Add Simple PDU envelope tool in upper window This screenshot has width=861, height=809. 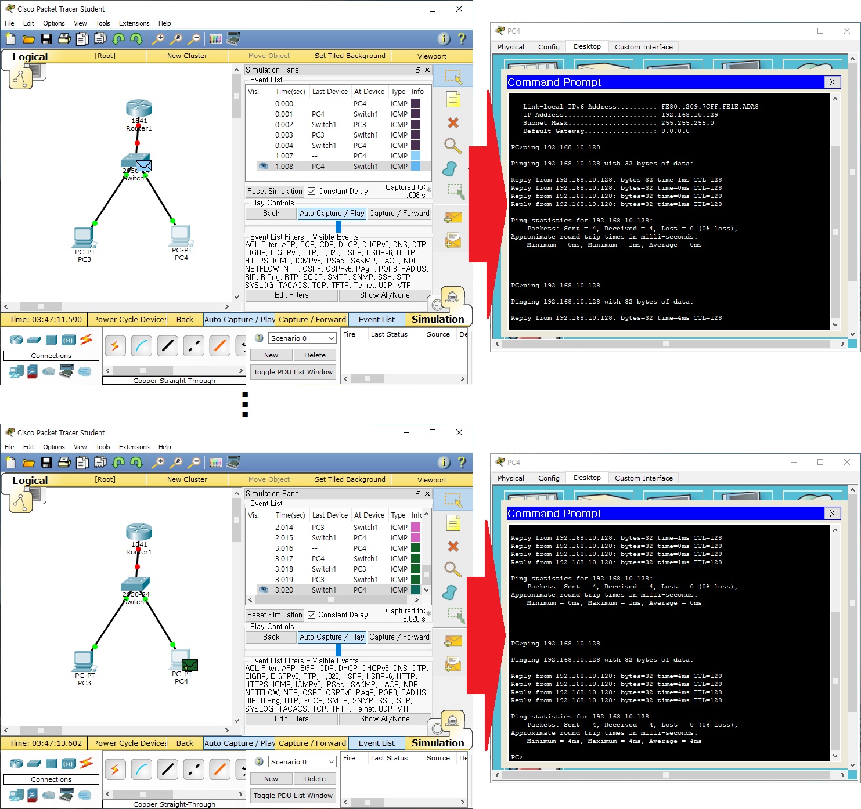pyautogui.click(x=453, y=218)
